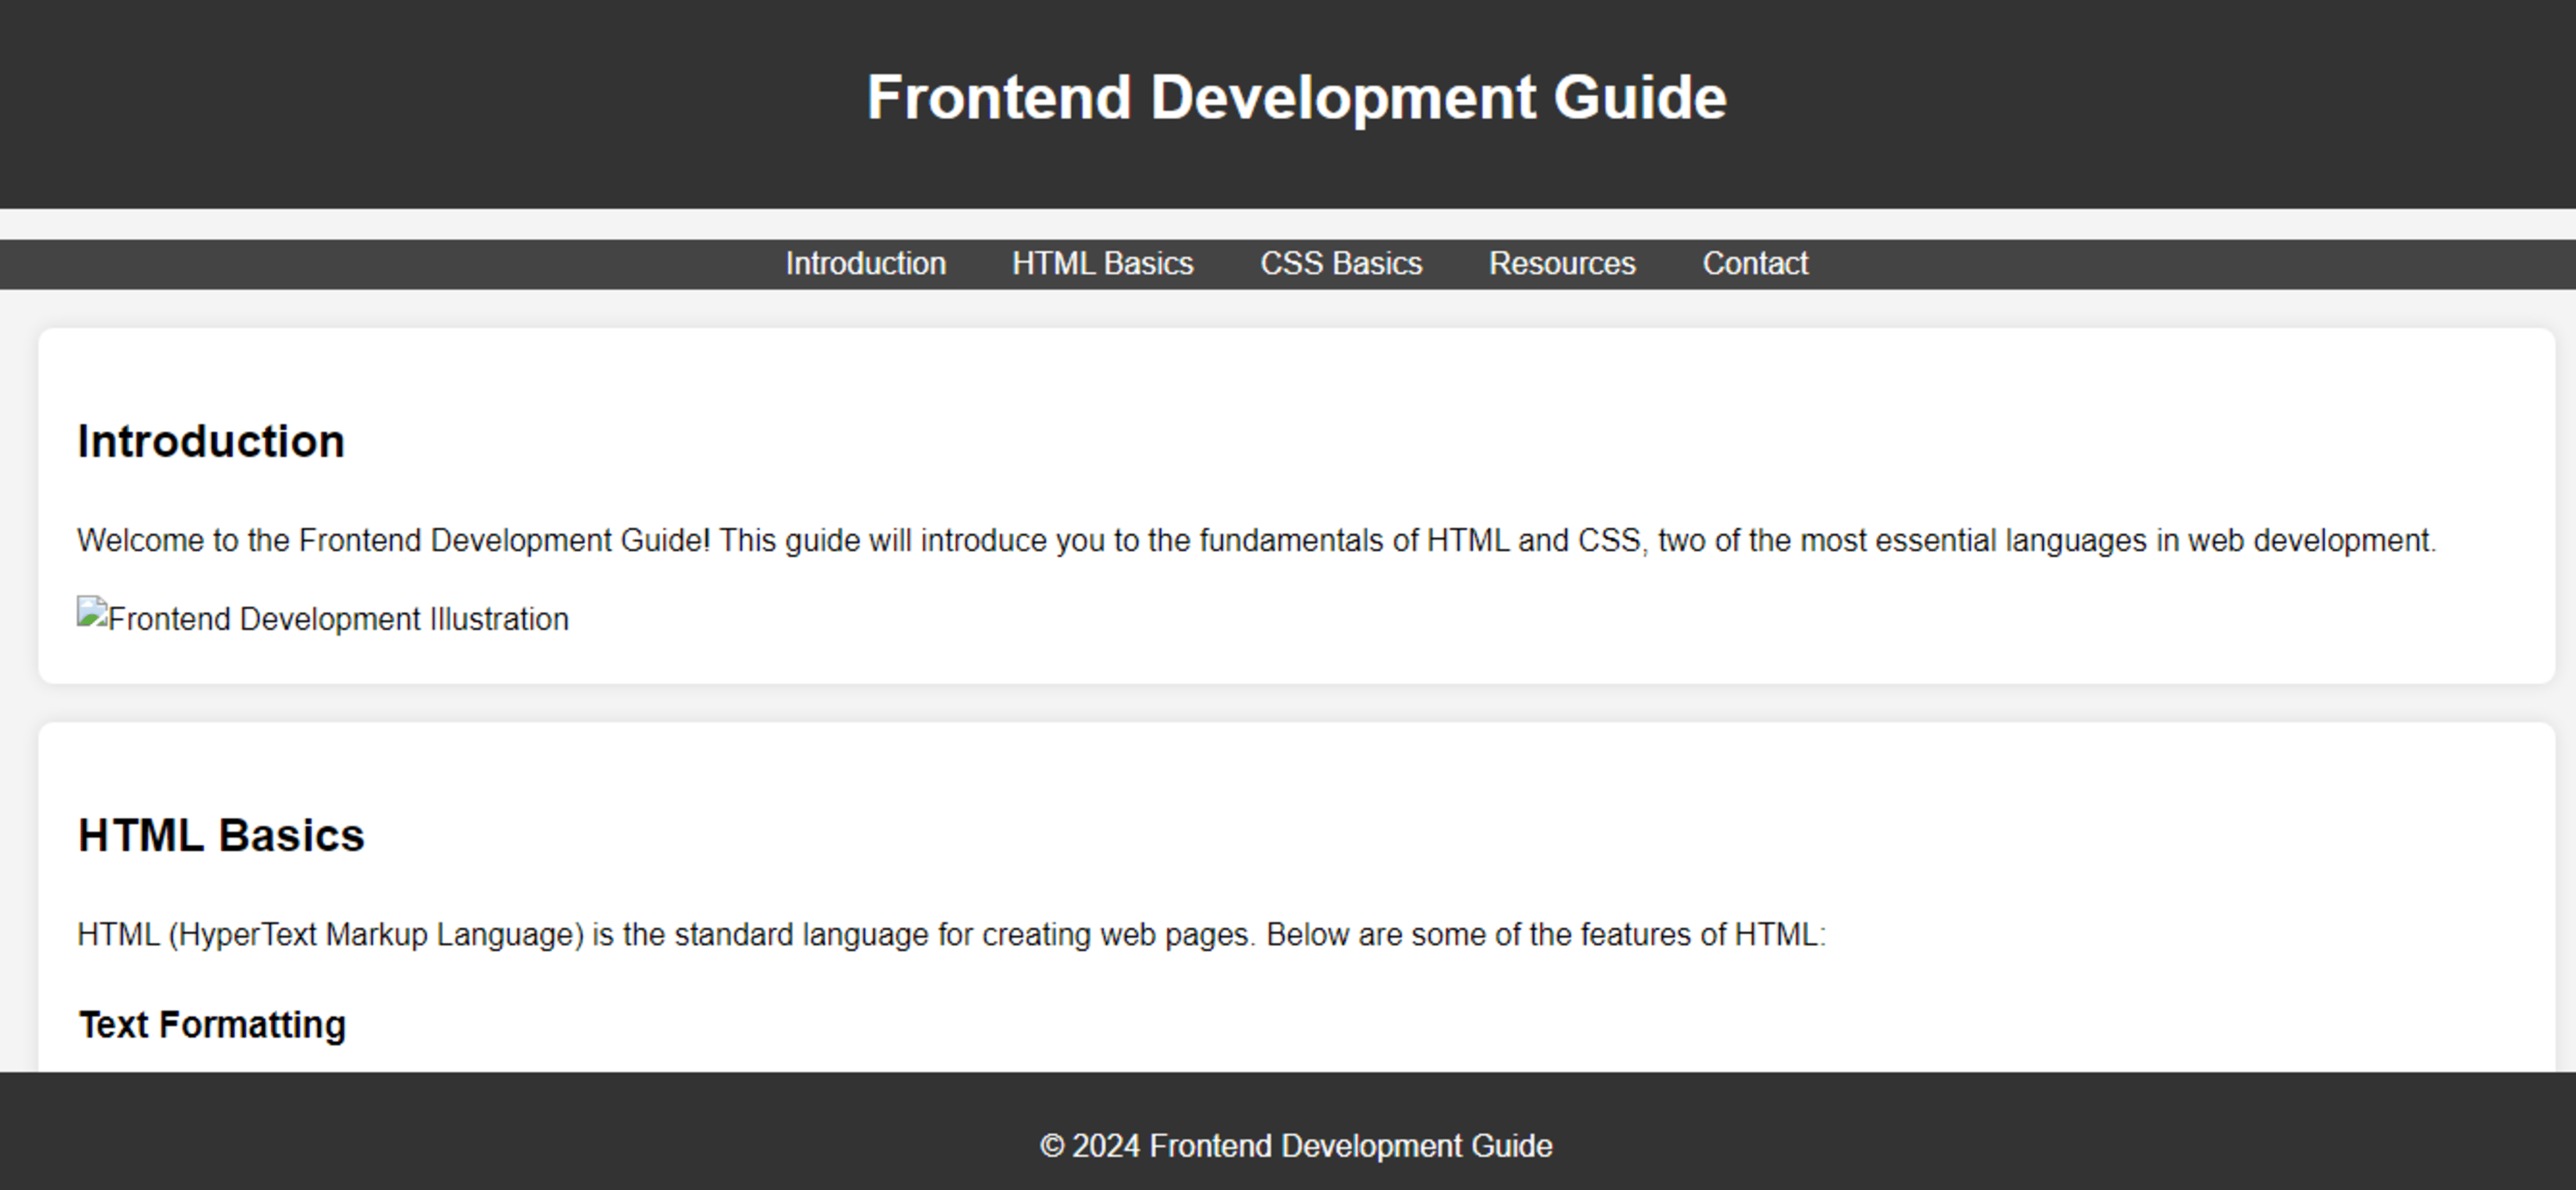Image resolution: width=2576 pixels, height=1190 pixels.
Task: Go to HTML Basics in navigation bar
Action: pos(1102,264)
